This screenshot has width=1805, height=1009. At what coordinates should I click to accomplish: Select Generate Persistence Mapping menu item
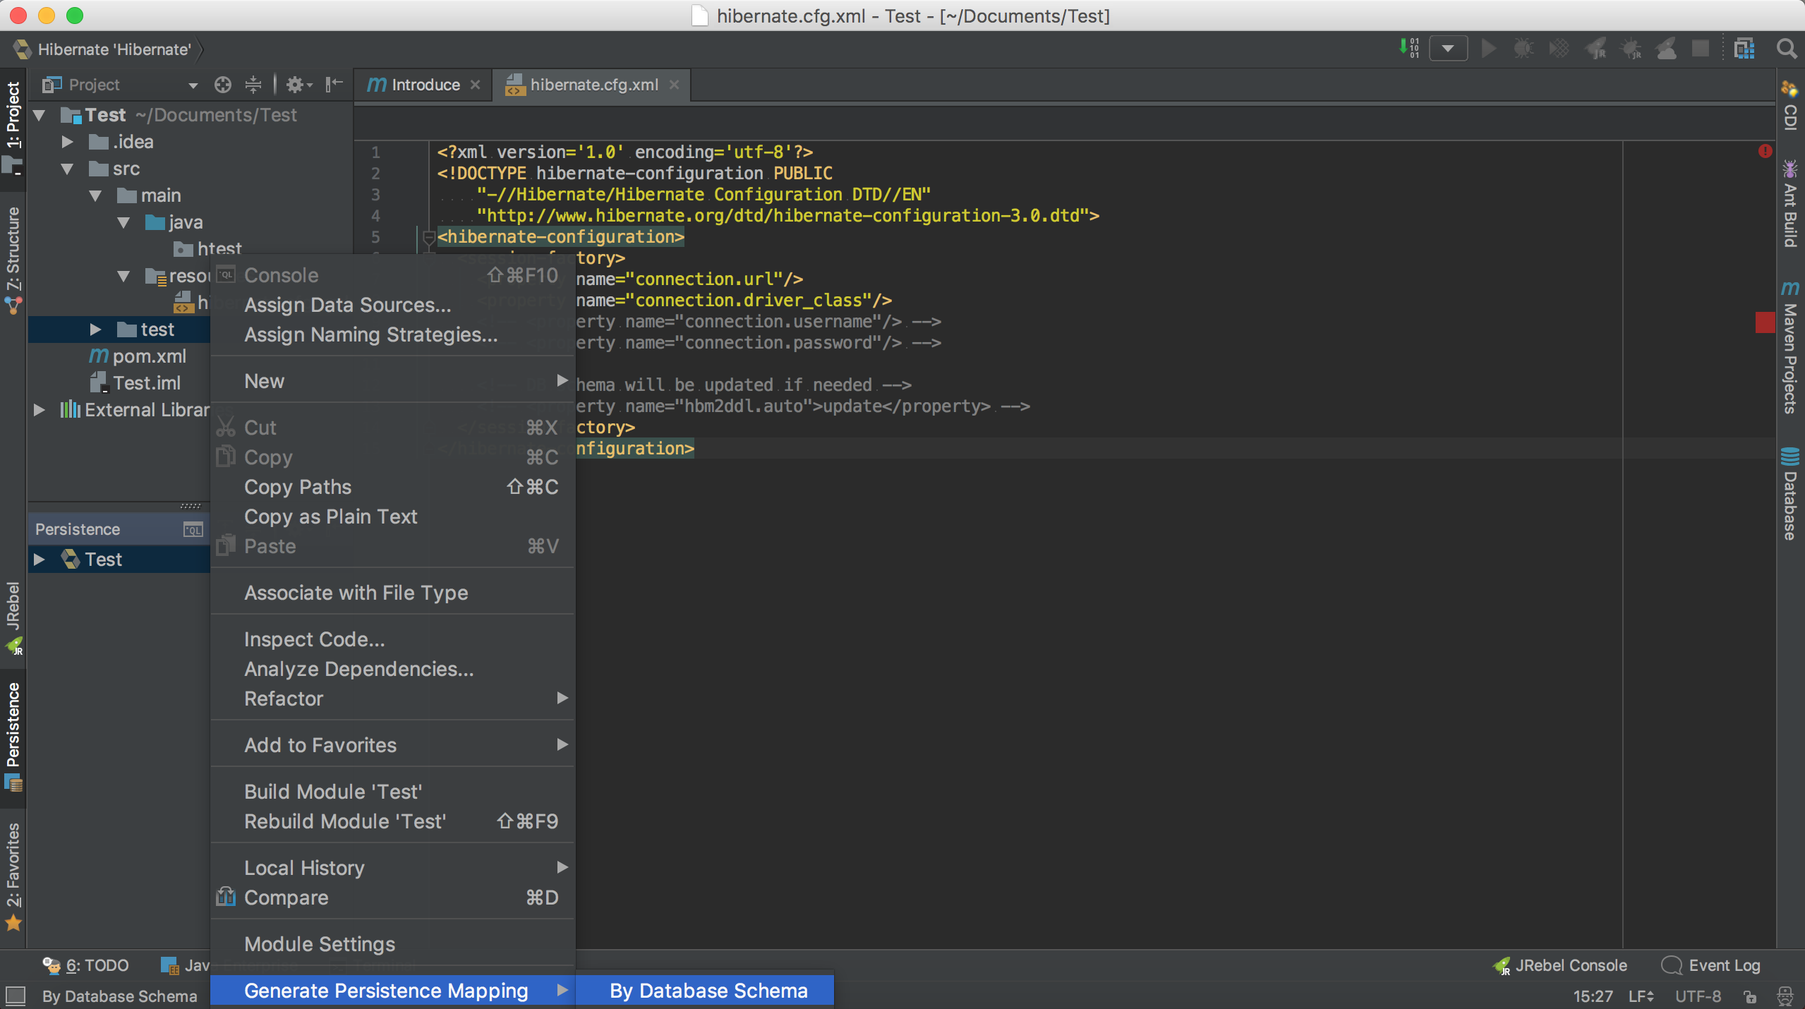point(392,991)
